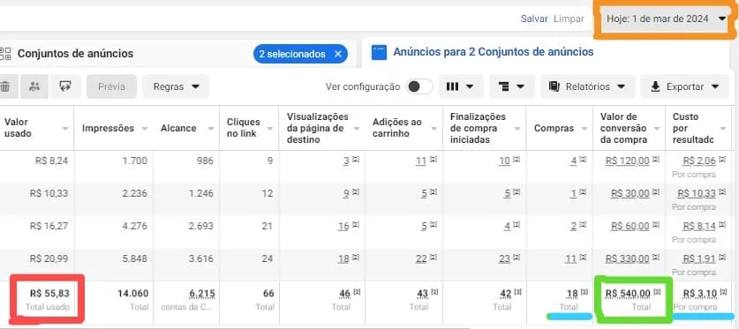This screenshot has width=739, height=329.
Task: Click the A/B test swap icon
Action: pyautogui.click(x=65, y=86)
